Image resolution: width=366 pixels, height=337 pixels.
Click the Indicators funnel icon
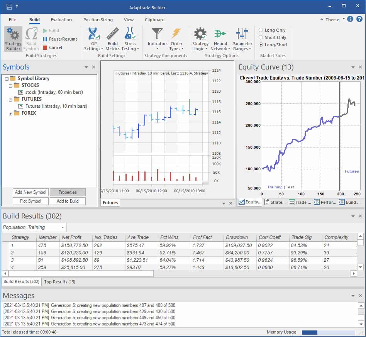pyautogui.click(x=157, y=35)
